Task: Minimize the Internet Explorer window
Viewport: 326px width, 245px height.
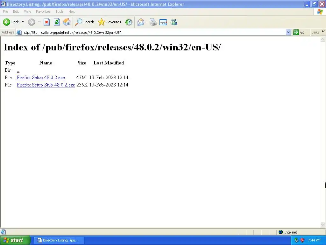Action: point(307,4)
